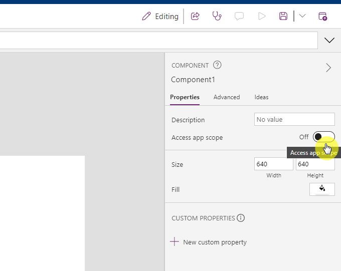Click the Component1 name text
This screenshot has width=341, height=271.
193,80
